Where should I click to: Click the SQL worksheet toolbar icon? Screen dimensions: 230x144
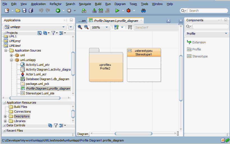(84, 11)
